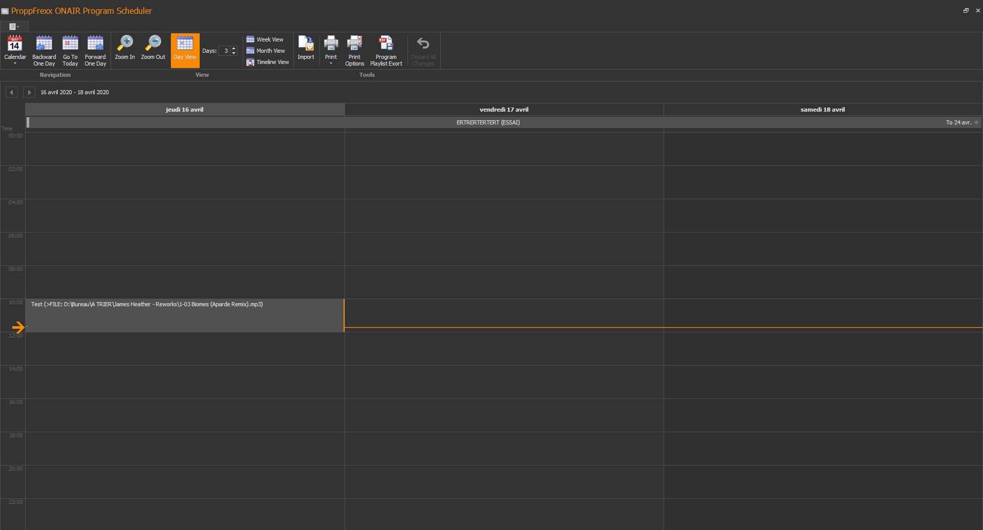Image resolution: width=983 pixels, height=530 pixels.
Task: Open Print Options
Action: coord(354,50)
